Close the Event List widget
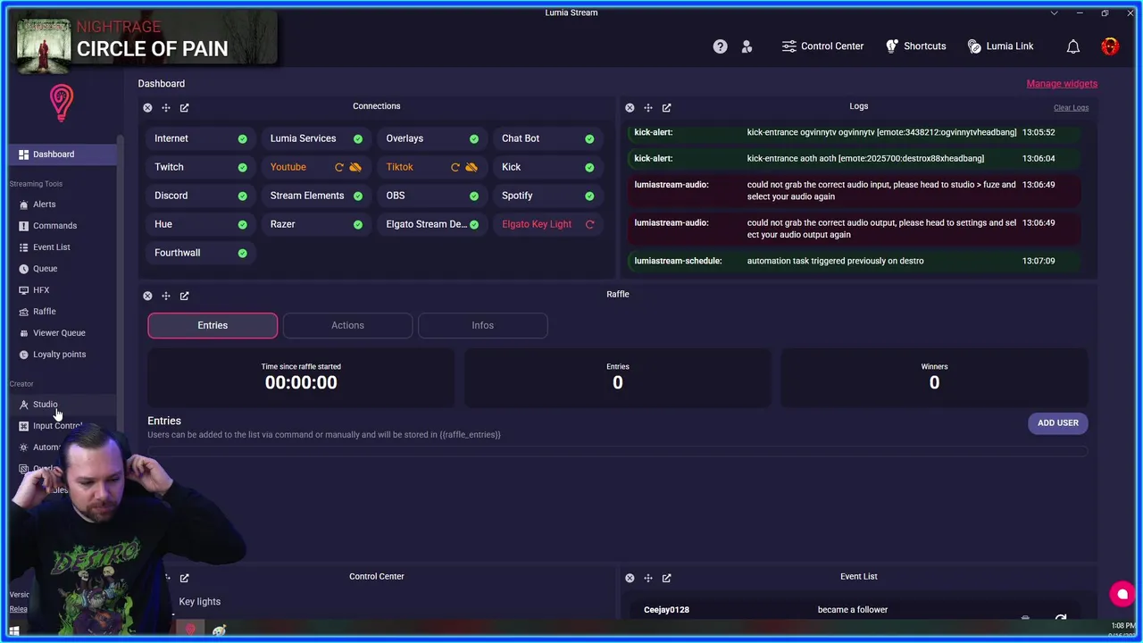Viewport: 1143px width, 643px height. [x=630, y=578]
